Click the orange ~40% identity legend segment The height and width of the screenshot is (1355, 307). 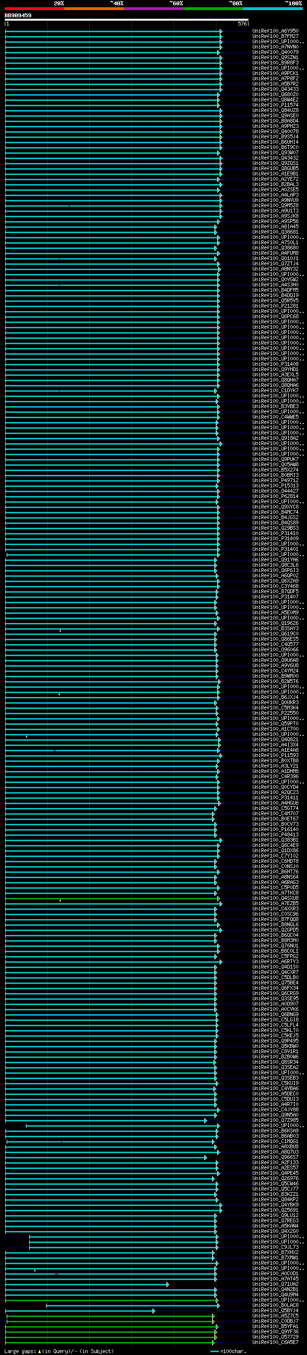coord(94,9)
